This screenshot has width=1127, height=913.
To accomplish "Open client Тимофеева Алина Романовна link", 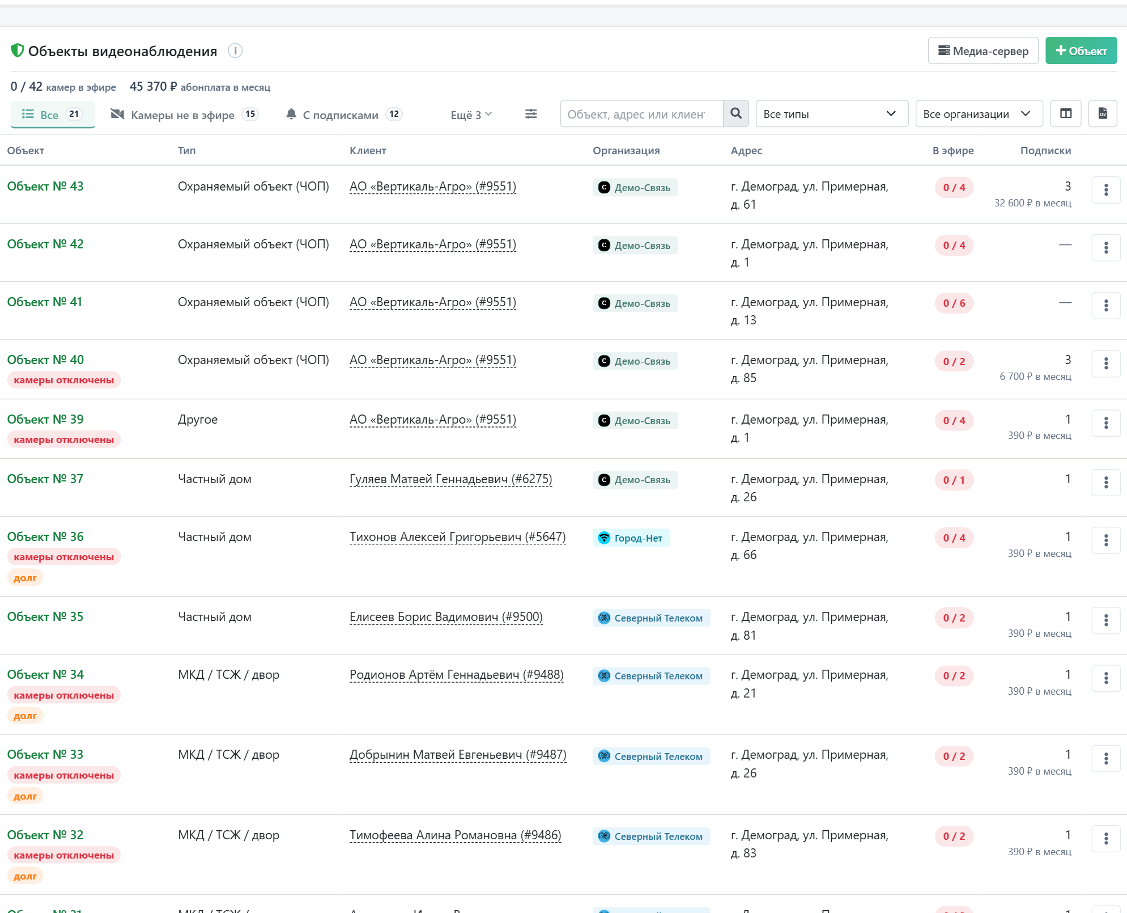I will tap(456, 835).
